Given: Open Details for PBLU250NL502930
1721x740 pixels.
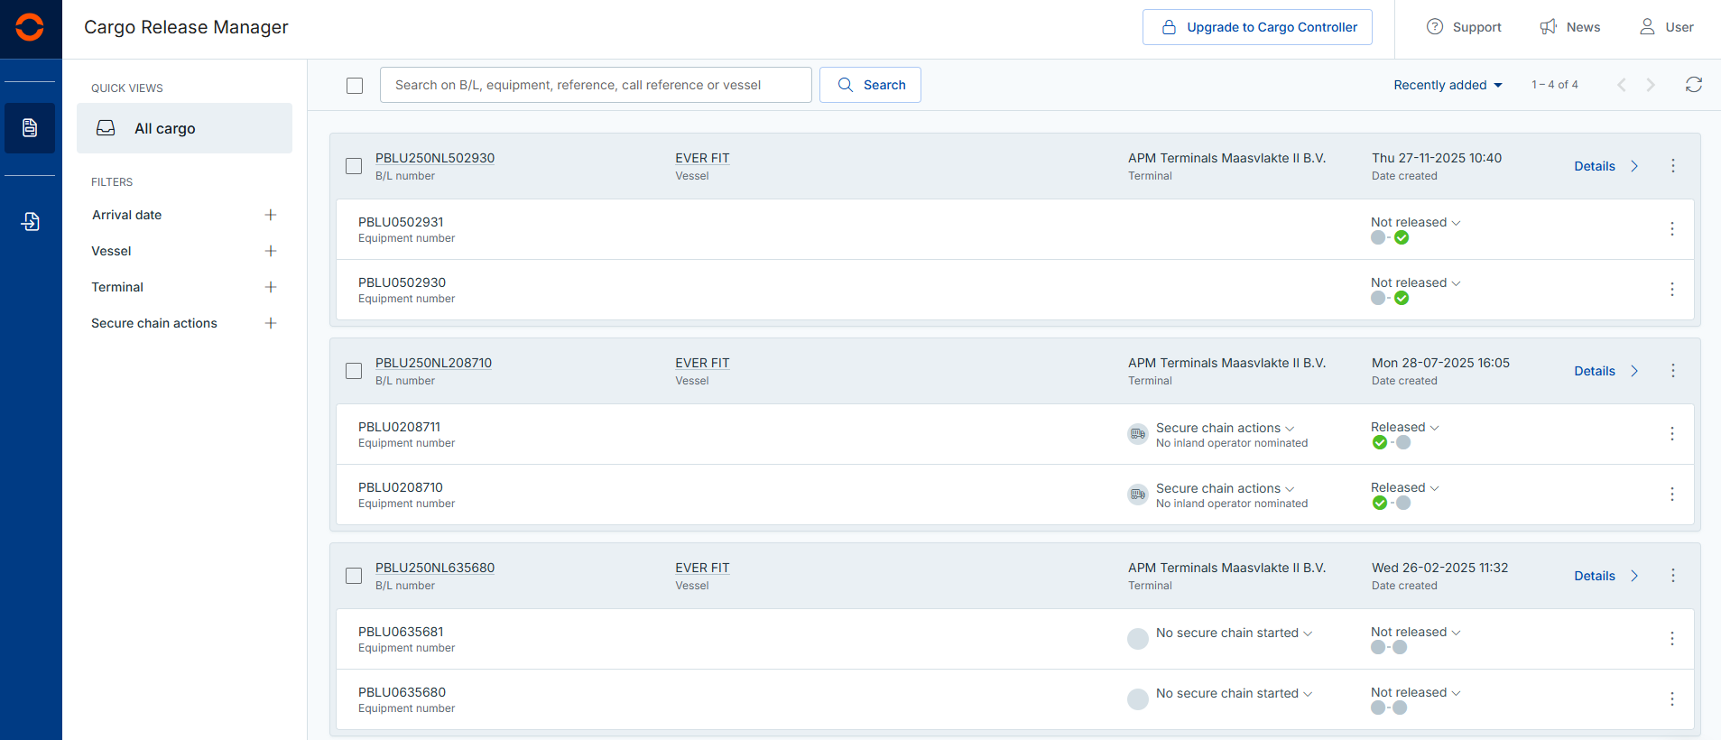Looking at the screenshot, I should (x=1606, y=166).
